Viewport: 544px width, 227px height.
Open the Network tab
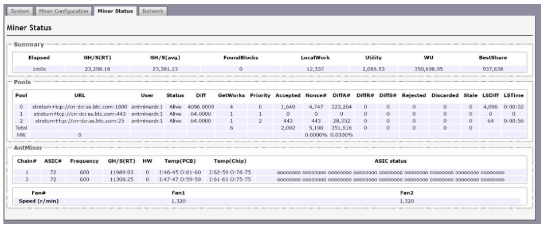152,11
